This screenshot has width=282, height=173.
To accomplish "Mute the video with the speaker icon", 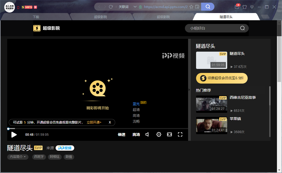I will (x=147, y=135).
